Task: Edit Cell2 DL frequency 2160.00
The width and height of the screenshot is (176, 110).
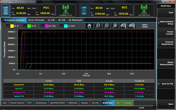Action: click(100, 14)
